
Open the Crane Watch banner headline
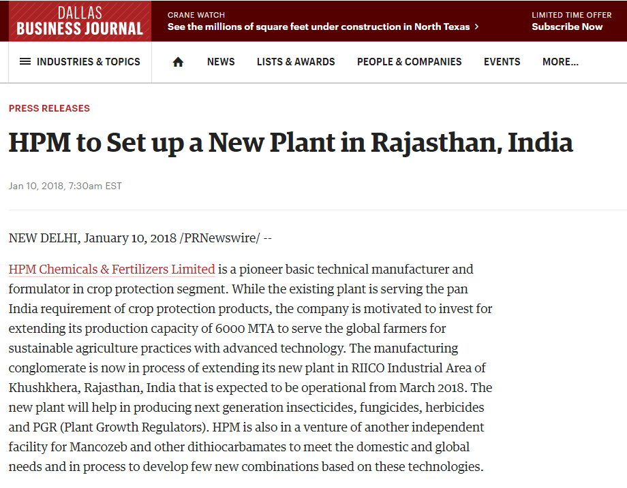(318, 27)
